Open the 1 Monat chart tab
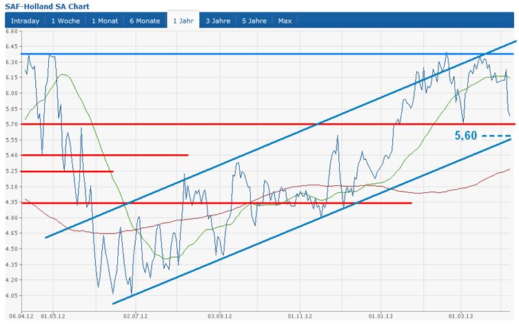The width and height of the screenshot is (519, 325). tap(105, 21)
